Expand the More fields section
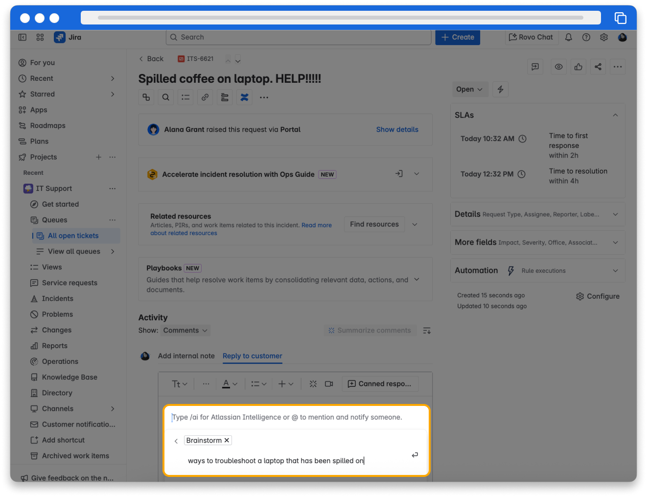This screenshot has height=497, width=647. click(615, 242)
